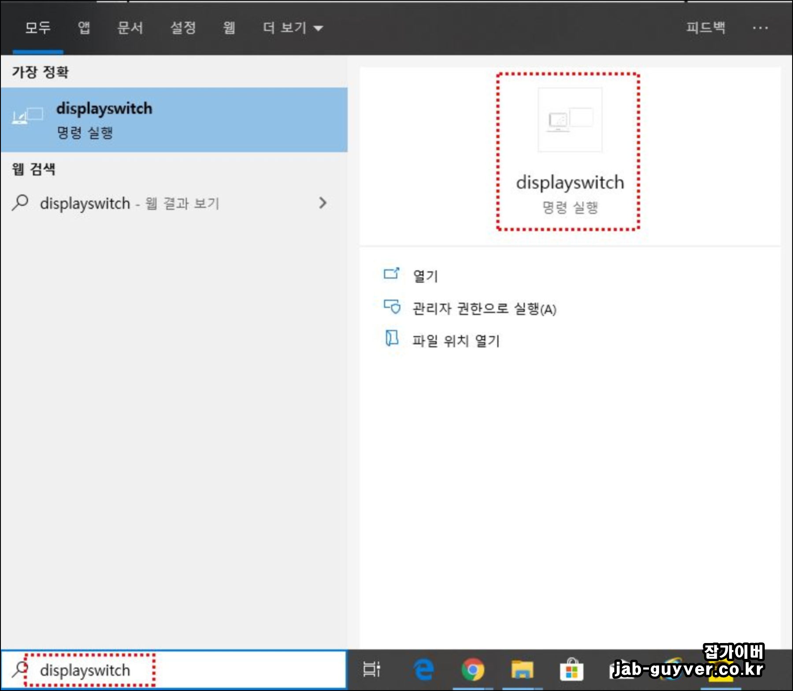Switch to the 문서 tab

[130, 28]
